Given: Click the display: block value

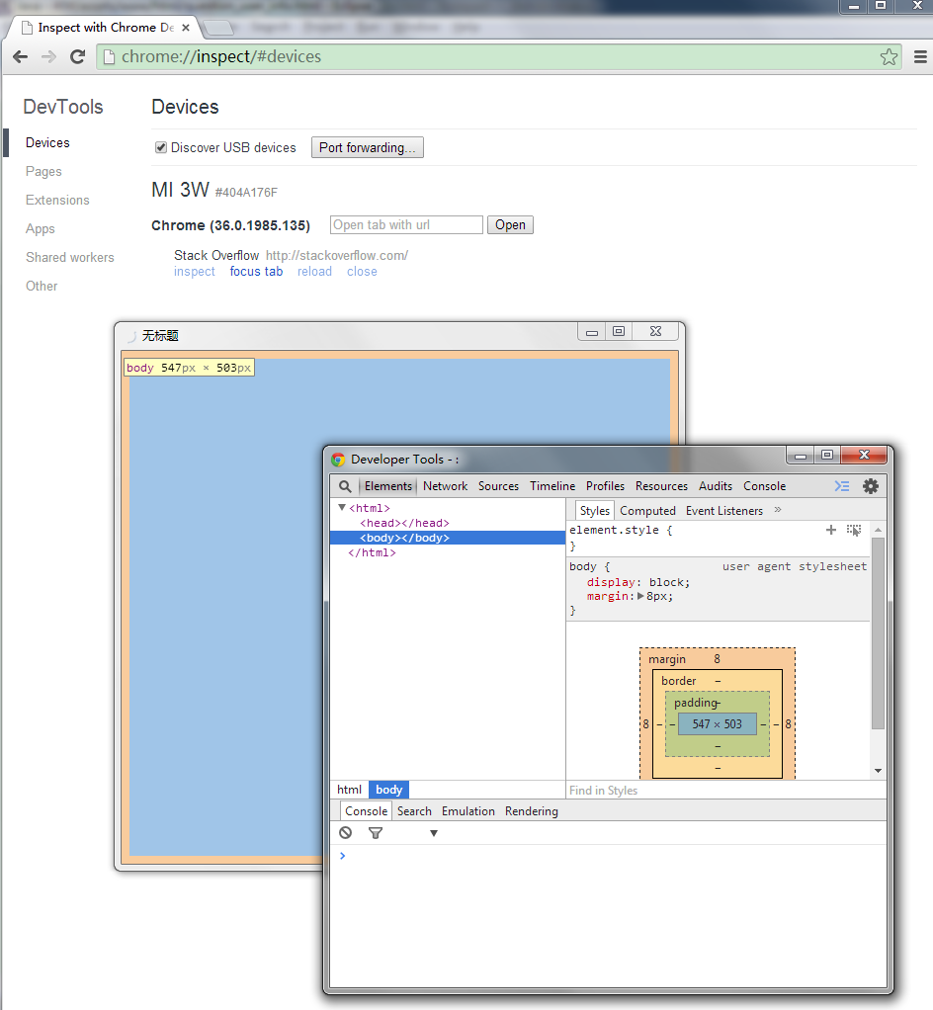Looking at the screenshot, I should point(669,582).
